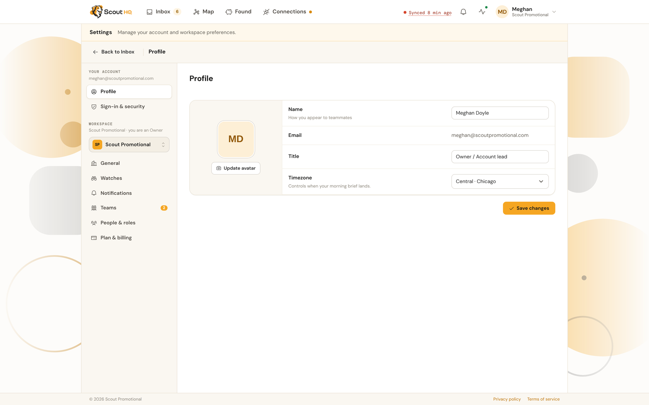Image resolution: width=649 pixels, height=405 pixels.
Task: Open General workspace settings
Action: [x=129, y=163]
